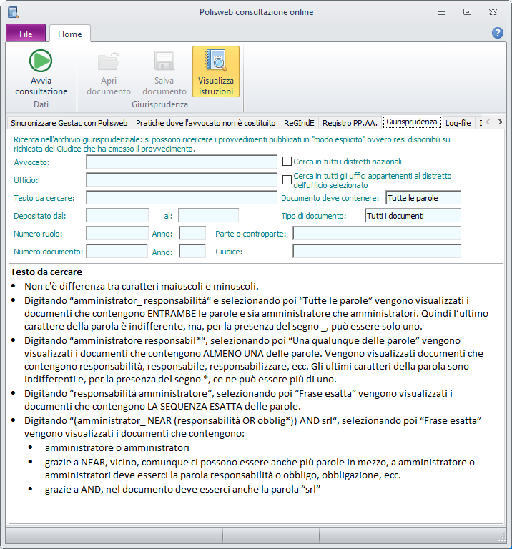Switch to the ReGIndE tab
This screenshot has height=549, width=512.
tap(299, 123)
